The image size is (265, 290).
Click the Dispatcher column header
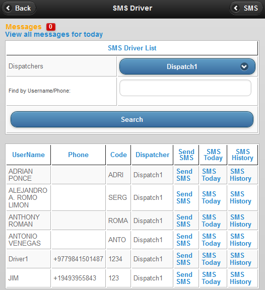coord(152,155)
